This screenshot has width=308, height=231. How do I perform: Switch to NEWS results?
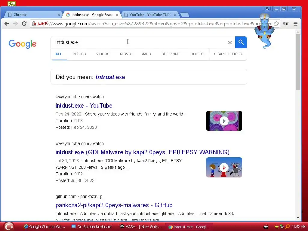(x=125, y=54)
